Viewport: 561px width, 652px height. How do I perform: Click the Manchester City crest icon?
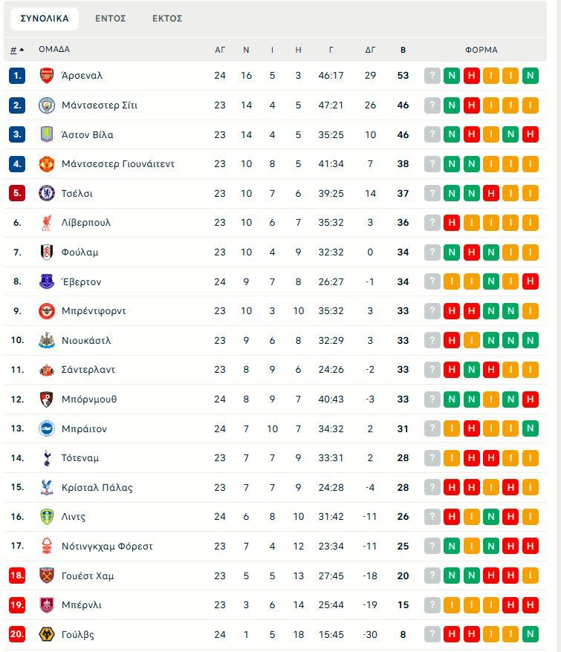47,105
